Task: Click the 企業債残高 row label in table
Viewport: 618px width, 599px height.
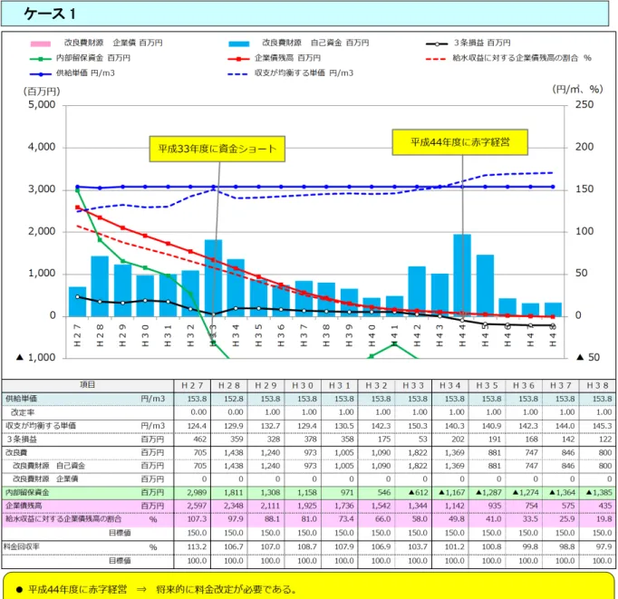Action: pyautogui.click(x=24, y=506)
